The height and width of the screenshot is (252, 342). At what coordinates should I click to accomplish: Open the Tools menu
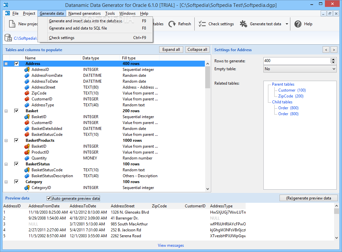coord(110,13)
